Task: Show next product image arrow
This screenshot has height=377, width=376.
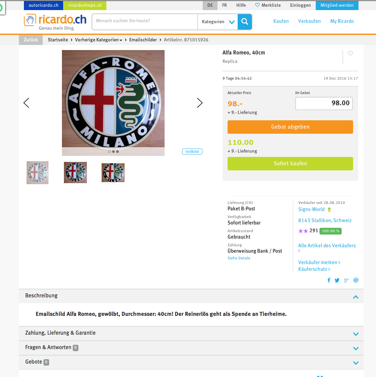Action: coord(200,103)
